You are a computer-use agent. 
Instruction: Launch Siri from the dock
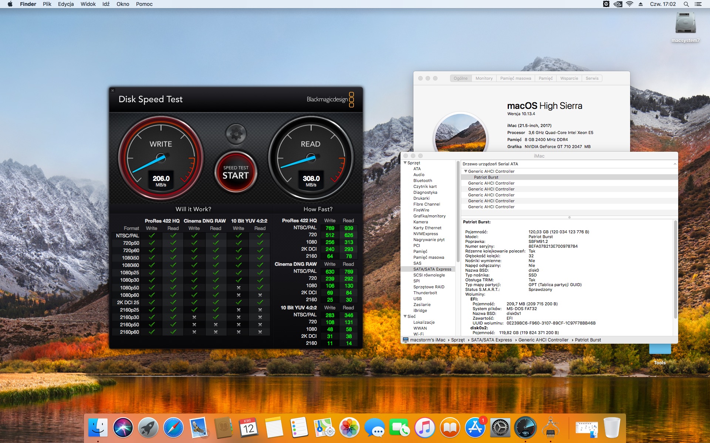[123, 428]
